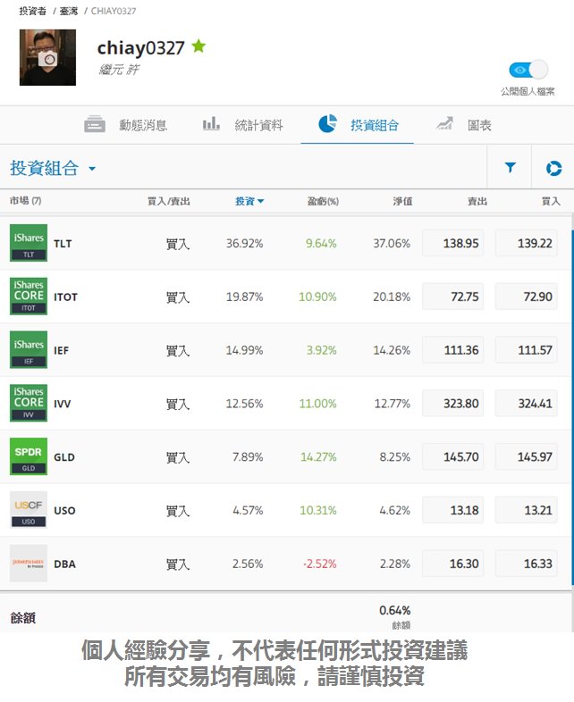
Task: Click the GLD ticker name
Action: click(x=64, y=457)
